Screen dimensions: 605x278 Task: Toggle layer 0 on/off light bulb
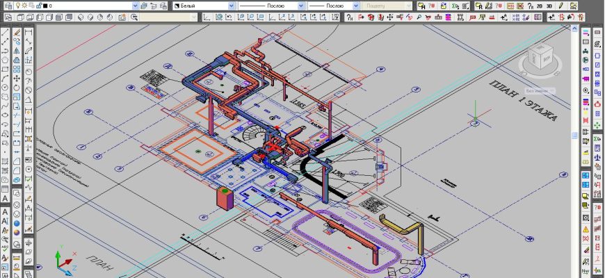[x=17, y=6]
